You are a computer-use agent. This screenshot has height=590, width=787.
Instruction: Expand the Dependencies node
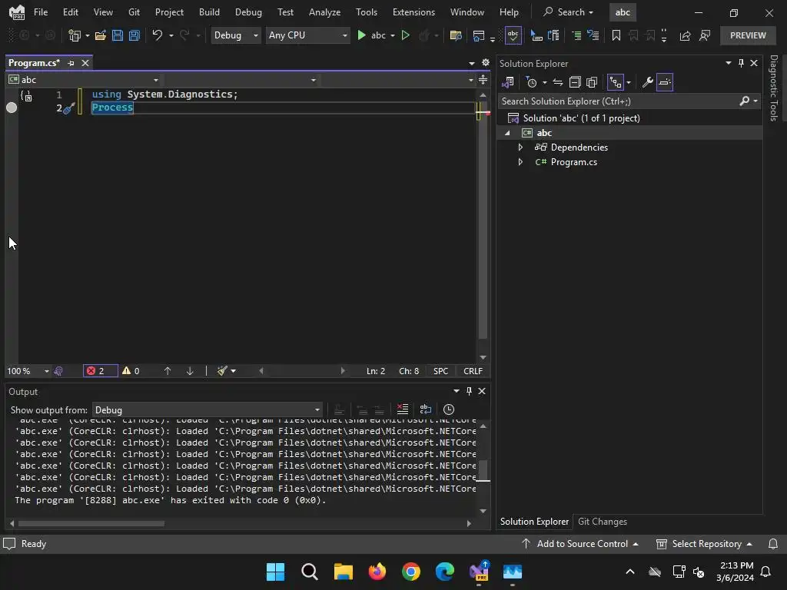[520, 147]
